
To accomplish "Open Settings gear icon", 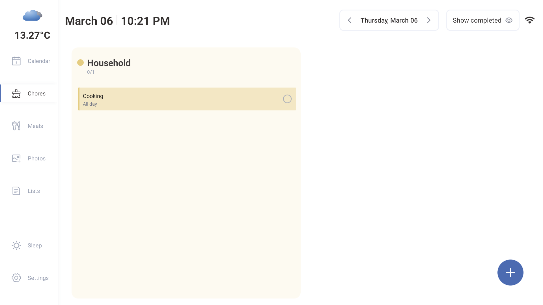I will (16, 278).
